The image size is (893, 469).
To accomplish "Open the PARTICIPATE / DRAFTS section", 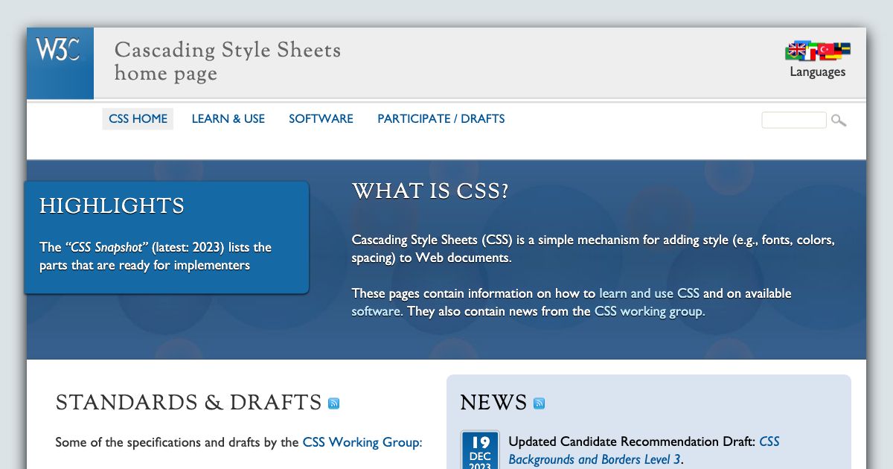I will tap(441, 118).
